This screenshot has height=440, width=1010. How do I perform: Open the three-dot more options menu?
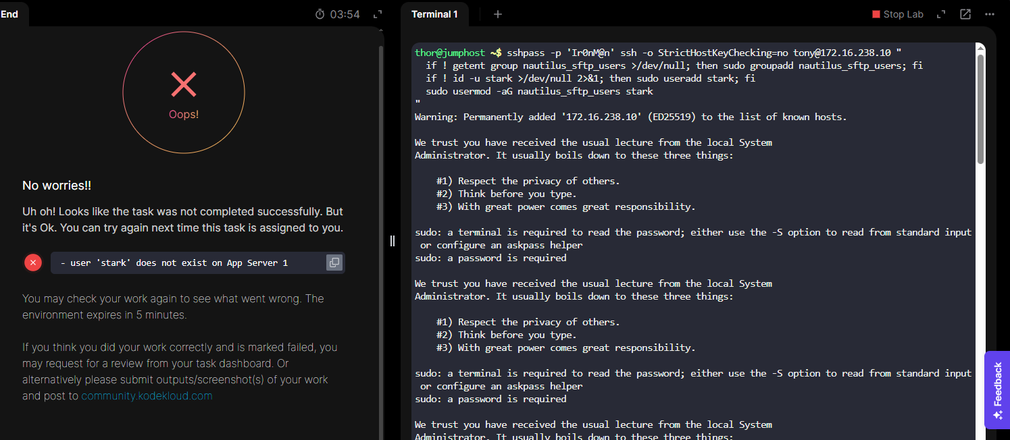[x=990, y=14]
